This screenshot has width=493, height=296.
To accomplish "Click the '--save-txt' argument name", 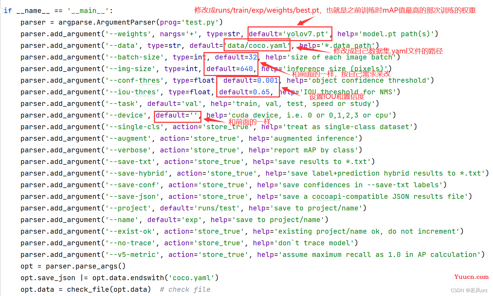I will pyautogui.click(x=130, y=162).
